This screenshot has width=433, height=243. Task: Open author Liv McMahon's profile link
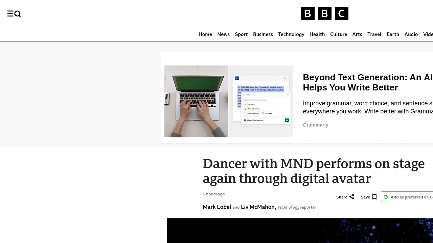[x=258, y=207]
